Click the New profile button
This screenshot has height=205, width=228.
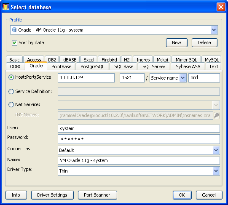pyautogui.click(x=177, y=43)
